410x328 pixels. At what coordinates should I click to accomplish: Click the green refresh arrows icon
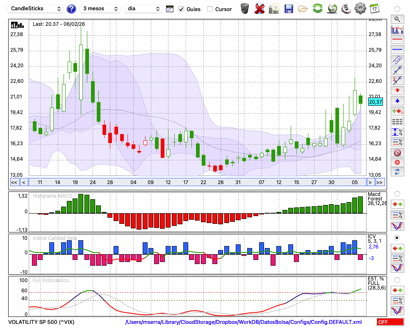(x=317, y=8)
